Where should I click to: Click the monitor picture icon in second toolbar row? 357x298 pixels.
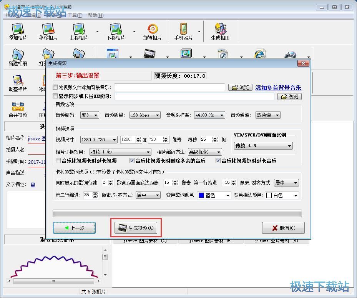pos(186,53)
